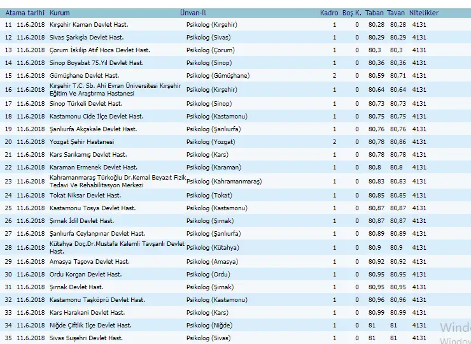Open Kahramanmaraş Türkoğlu Dr.Kemal Beyazıt rehabilitation center

click(x=118, y=181)
